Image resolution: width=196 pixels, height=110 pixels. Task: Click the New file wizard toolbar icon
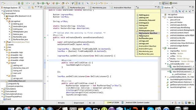click(x=3, y=3)
